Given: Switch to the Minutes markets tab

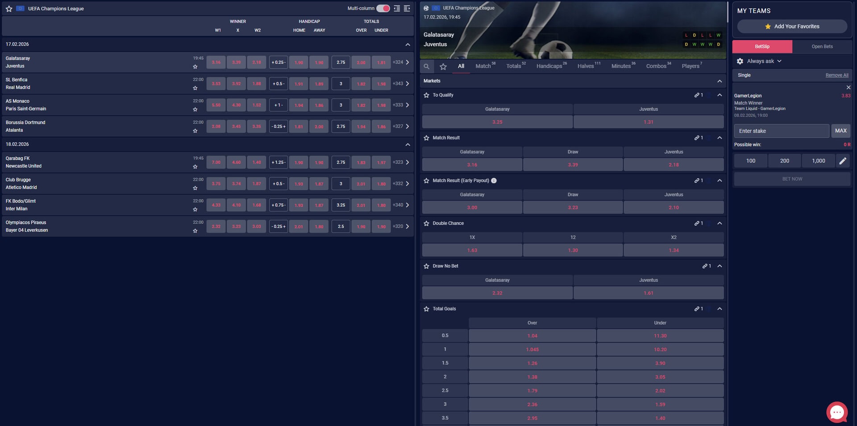Looking at the screenshot, I should (623, 66).
